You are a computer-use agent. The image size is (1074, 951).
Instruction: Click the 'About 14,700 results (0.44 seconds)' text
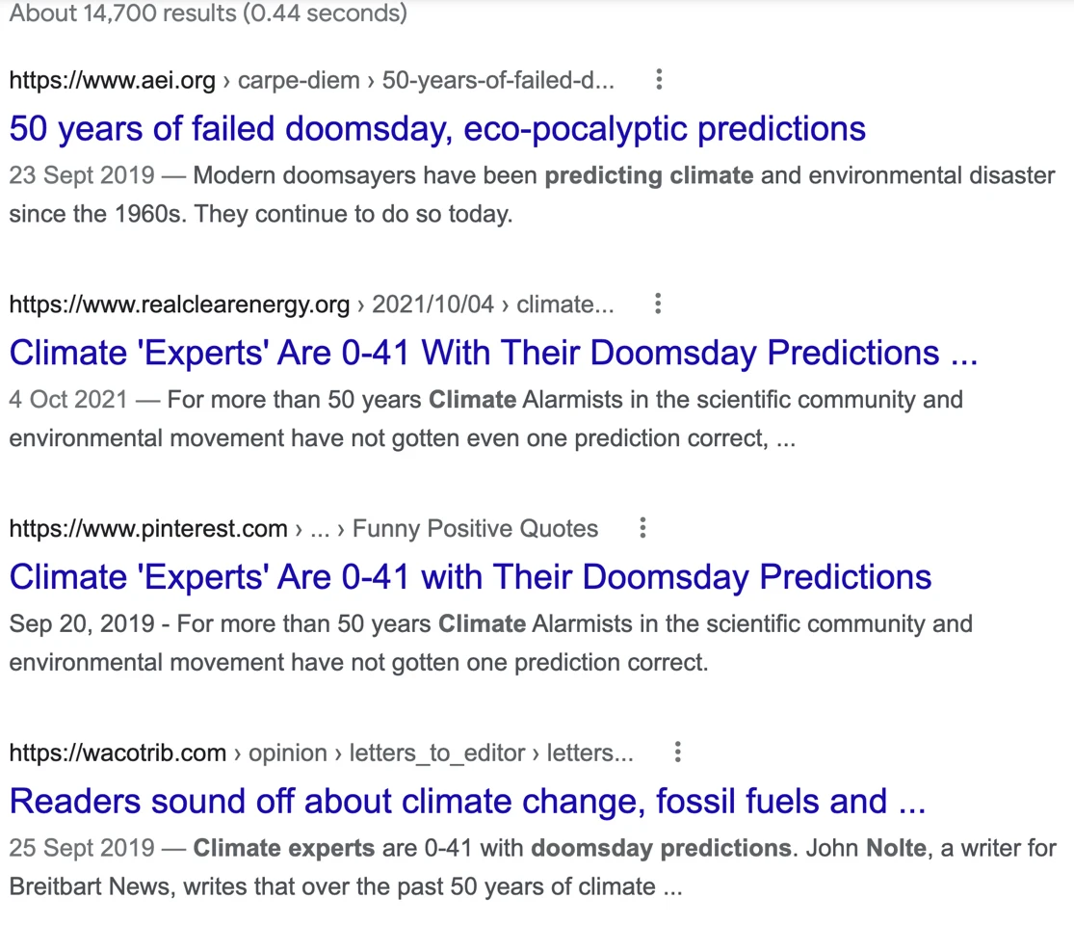click(208, 13)
